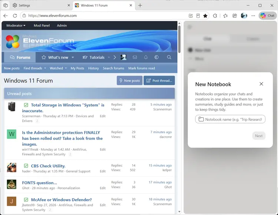Open the browser profile avatar
The image size is (278, 215).
(244, 16)
